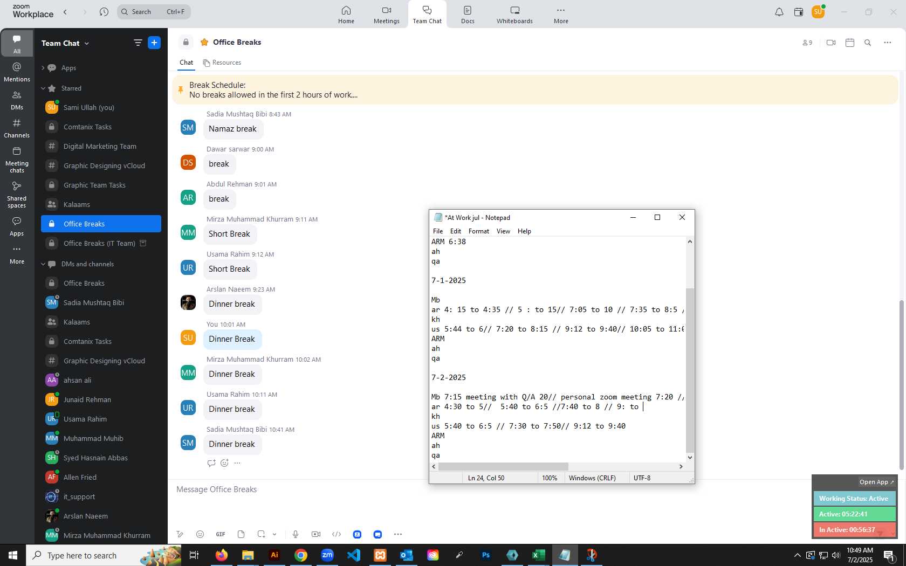Open the Notepad Format menu
Screen dimensions: 906x566
(479, 231)
